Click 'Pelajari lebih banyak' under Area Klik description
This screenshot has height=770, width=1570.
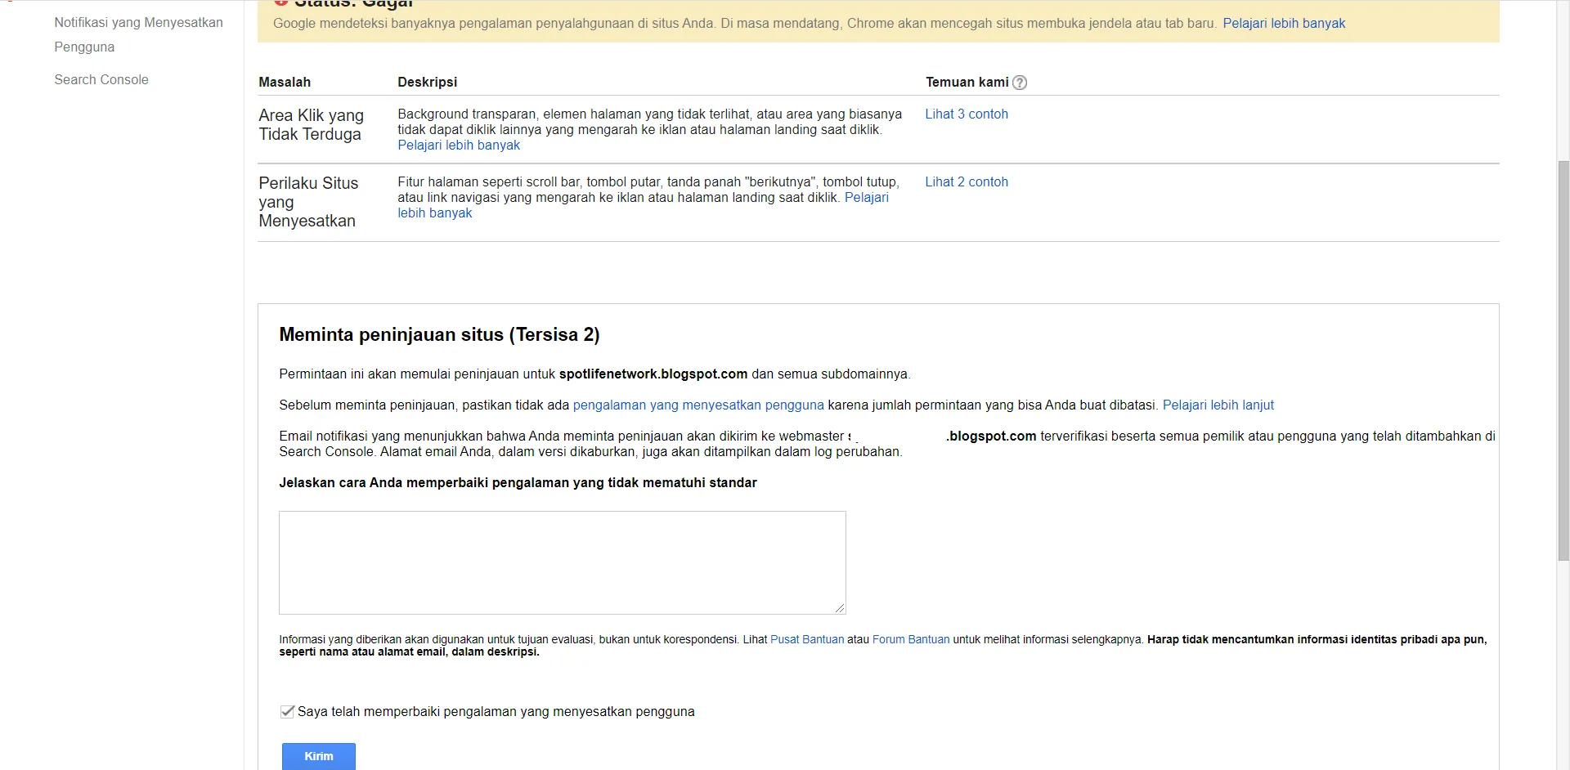pyautogui.click(x=459, y=145)
